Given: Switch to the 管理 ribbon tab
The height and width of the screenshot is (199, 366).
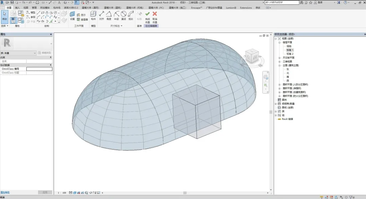Looking at the screenshot, I should (x=34, y=7).
